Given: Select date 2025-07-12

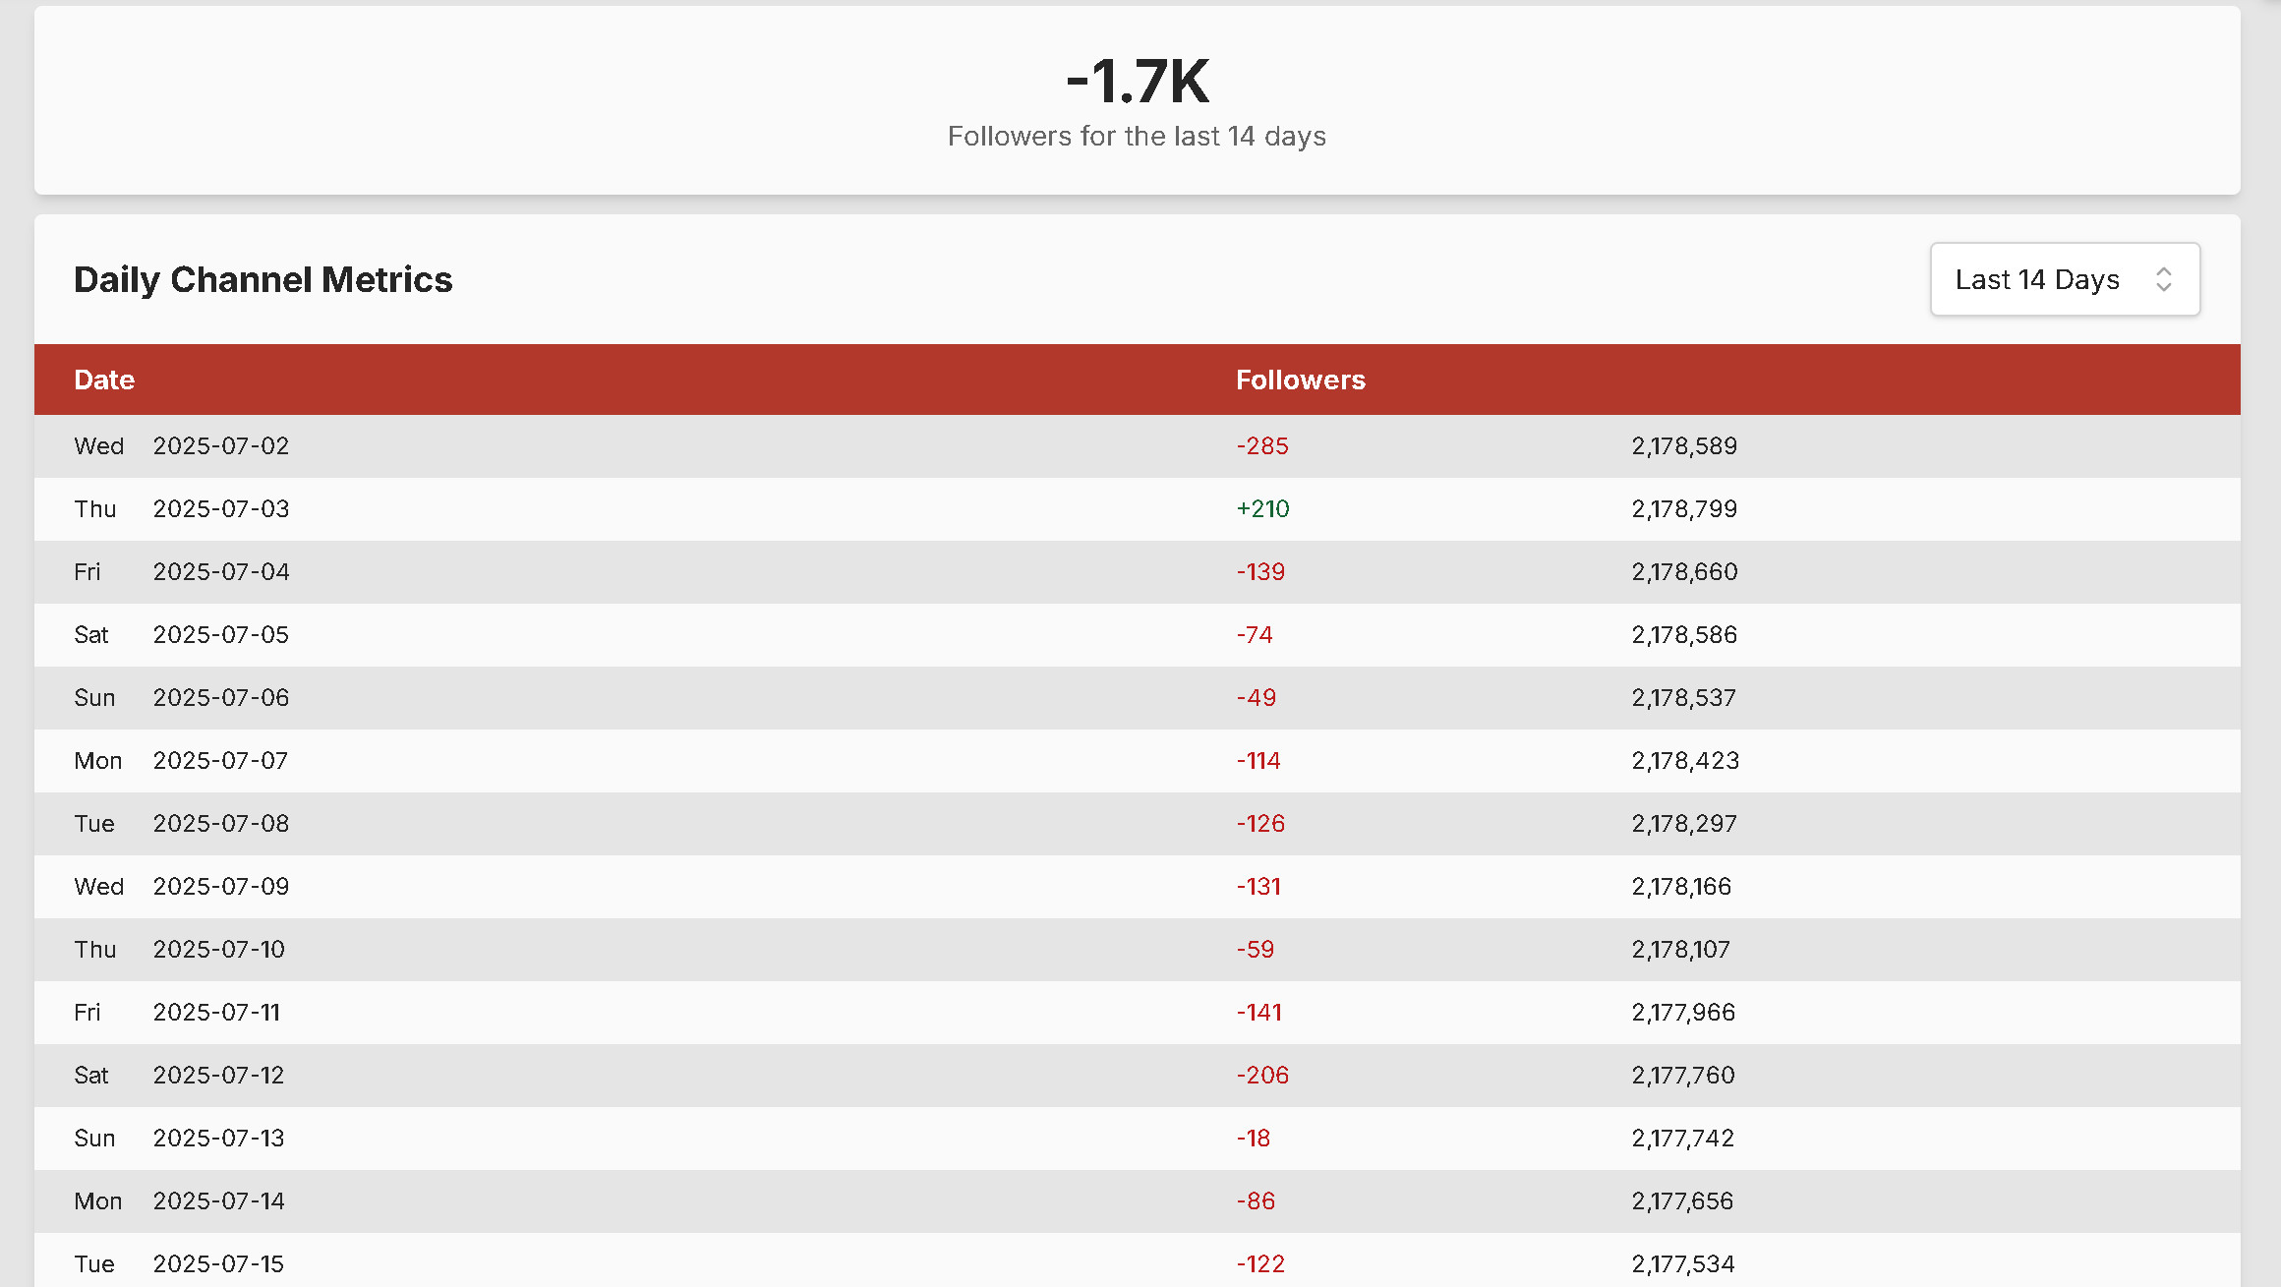Looking at the screenshot, I should pyautogui.click(x=218, y=1075).
